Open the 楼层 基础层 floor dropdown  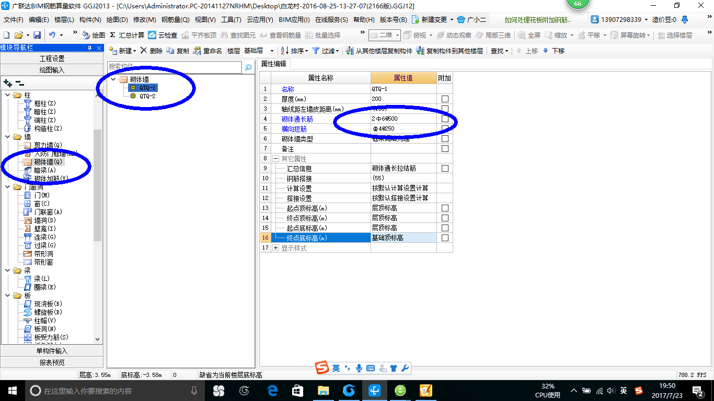[272, 51]
